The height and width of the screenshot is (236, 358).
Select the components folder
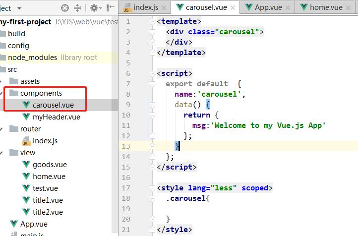(x=41, y=93)
